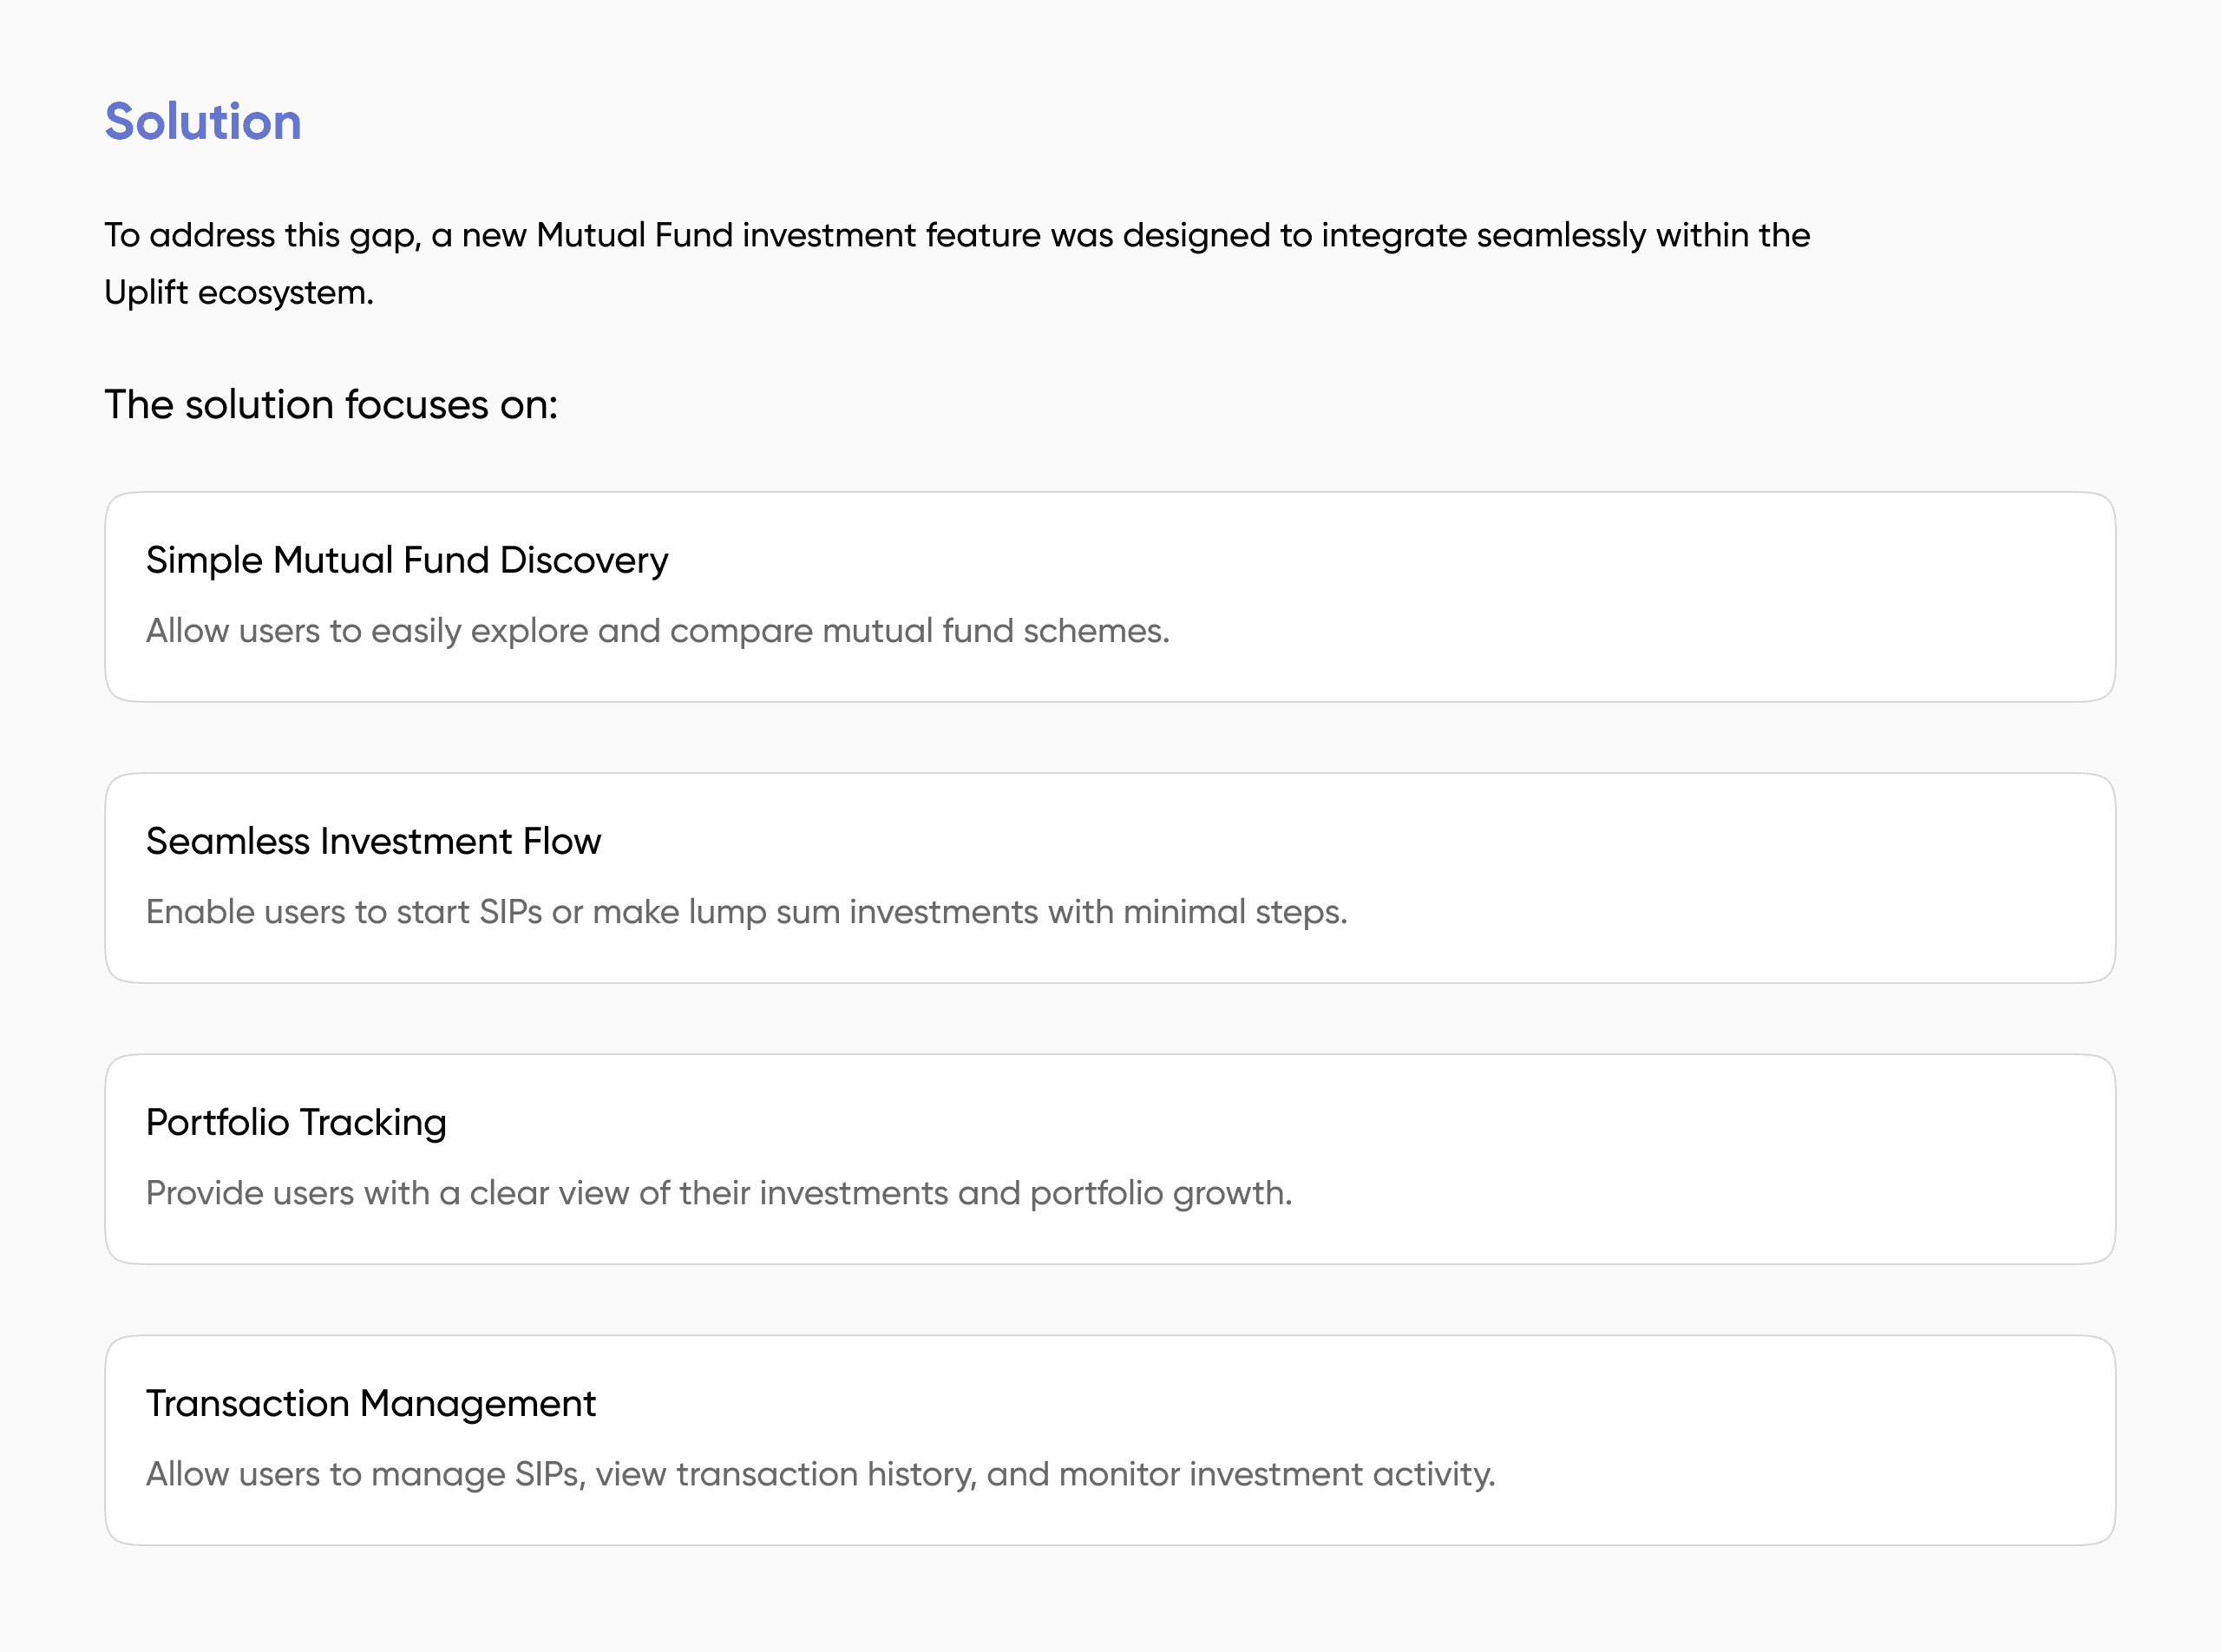The height and width of the screenshot is (1652, 2221).
Task: Click the SIPs or lump sum description
Action: 746,912
